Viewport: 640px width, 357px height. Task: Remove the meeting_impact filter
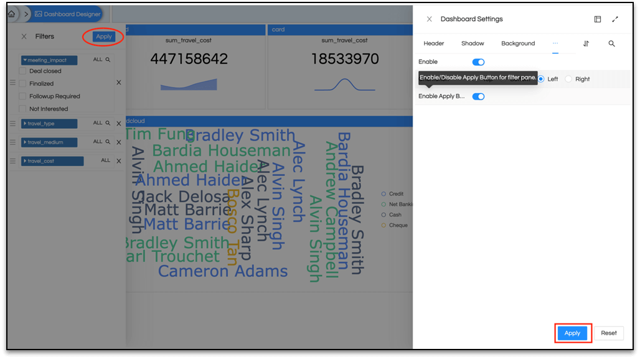pos(119,82)
